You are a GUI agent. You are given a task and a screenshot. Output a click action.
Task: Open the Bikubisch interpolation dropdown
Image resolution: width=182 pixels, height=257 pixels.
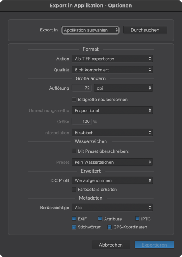point(112,133)
